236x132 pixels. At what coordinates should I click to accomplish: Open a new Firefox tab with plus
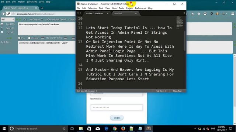click(42, 8)
